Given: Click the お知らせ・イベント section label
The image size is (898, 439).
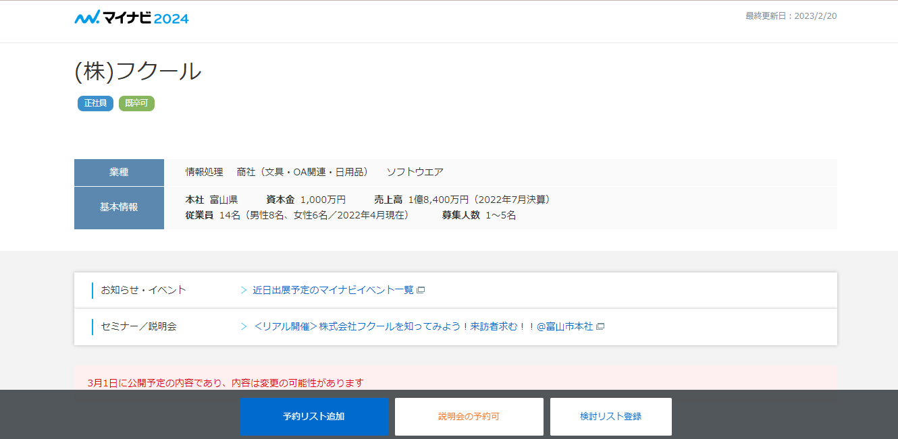Looking at the screenshot, I should click(x=143, y=290).
